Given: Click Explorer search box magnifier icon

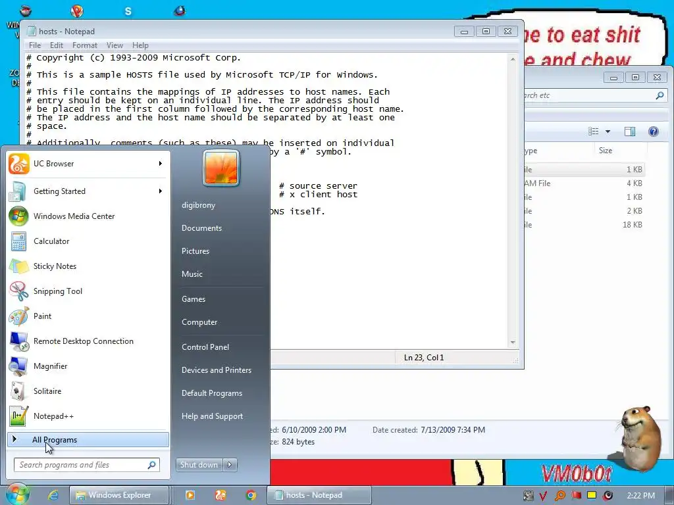Looking at the screenshot, I should (x=660, y=95).
